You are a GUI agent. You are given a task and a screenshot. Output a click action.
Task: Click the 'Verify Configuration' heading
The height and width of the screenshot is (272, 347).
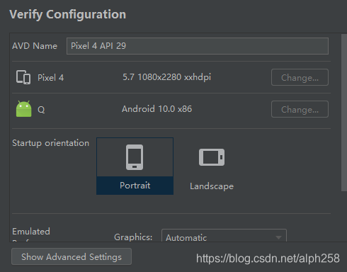(x=68, y=14)
